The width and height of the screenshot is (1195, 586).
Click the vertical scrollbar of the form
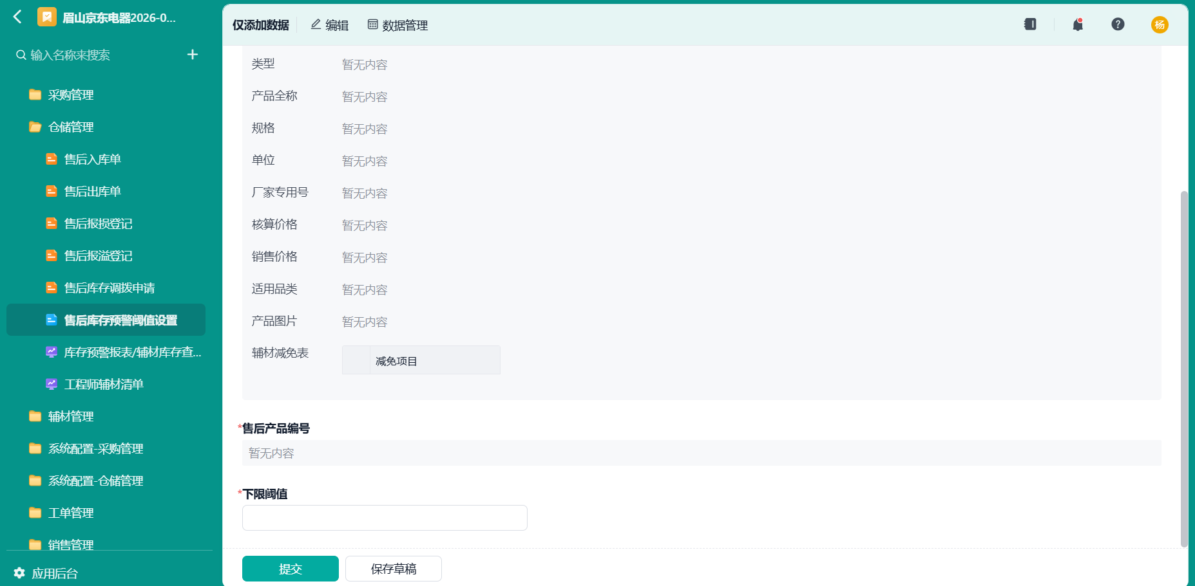[x=1184, y=369]
